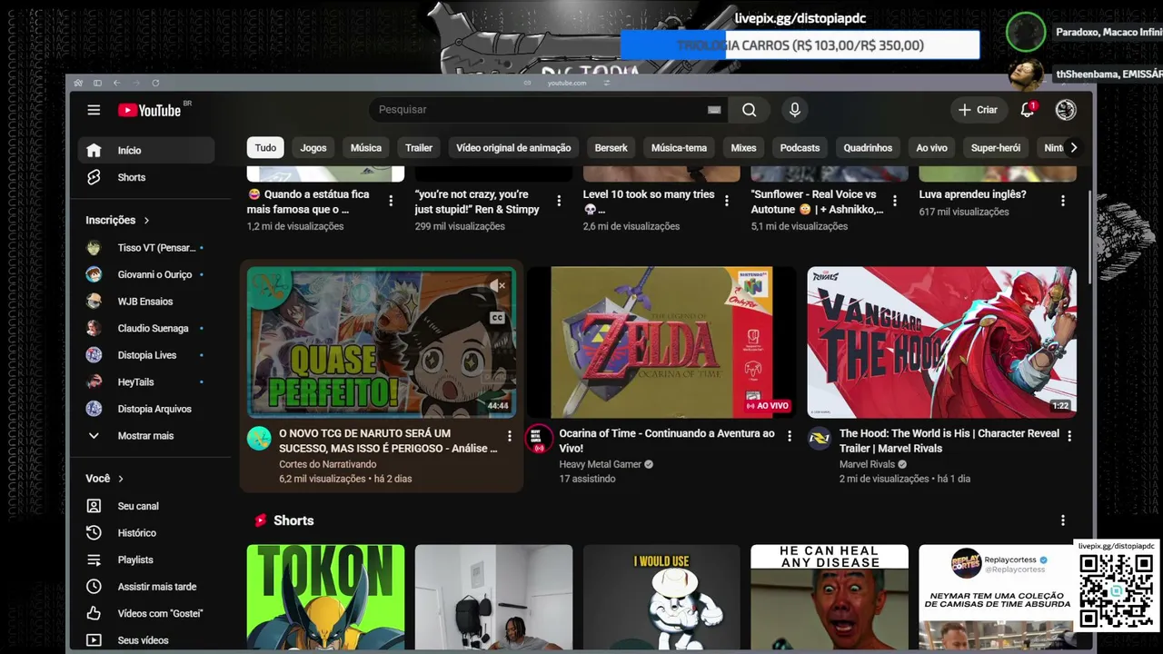This screenshot has width=1163, height=654.
Task: Start voice search with the microphone icon
Action: (795, 110)
